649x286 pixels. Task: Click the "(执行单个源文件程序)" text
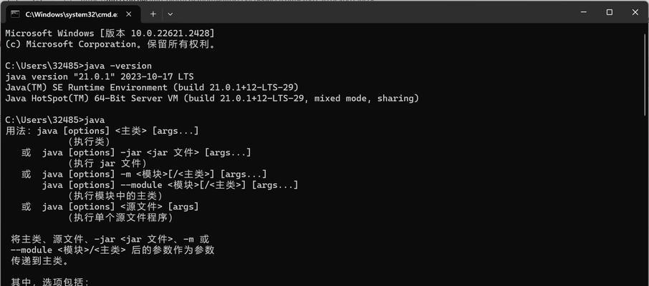coord(120,217)
